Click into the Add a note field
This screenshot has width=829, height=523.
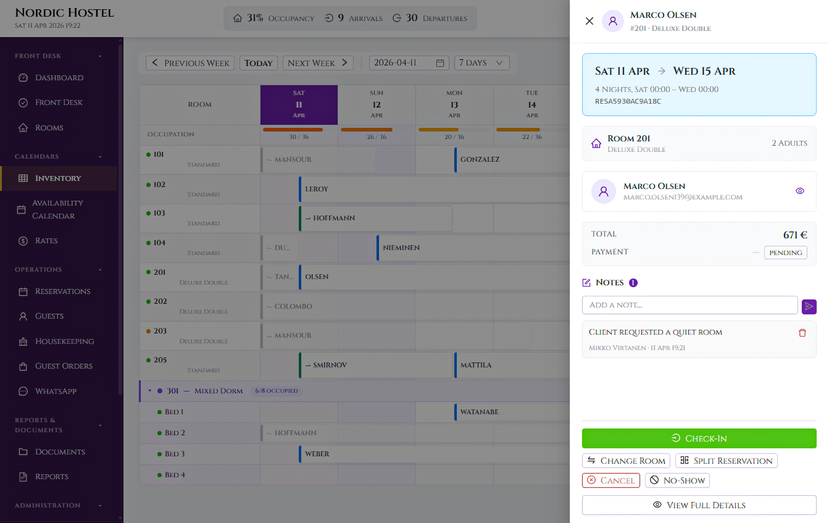(689, 305)
